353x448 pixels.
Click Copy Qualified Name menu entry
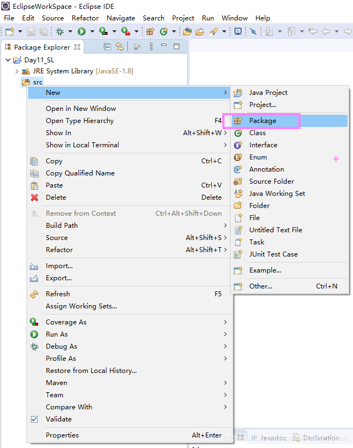click(x=129, y=173)
